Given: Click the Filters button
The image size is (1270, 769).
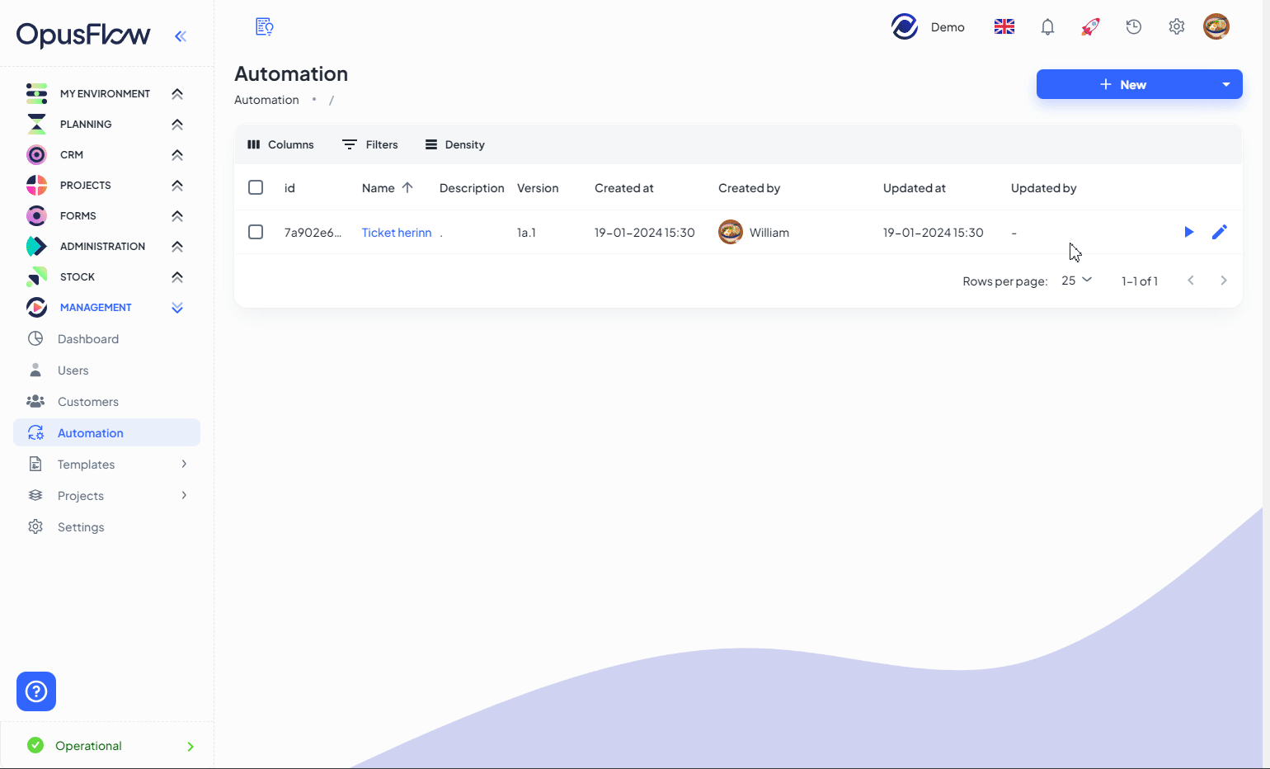Looking at the screenshot, I should pos(370,144).
